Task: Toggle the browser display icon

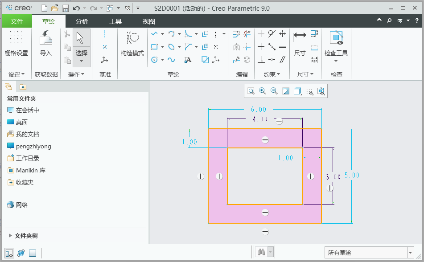Action: click(x=21, y=253)
